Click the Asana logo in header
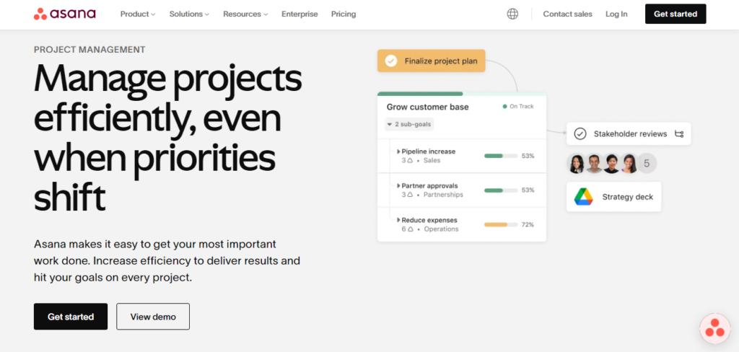 64,14
